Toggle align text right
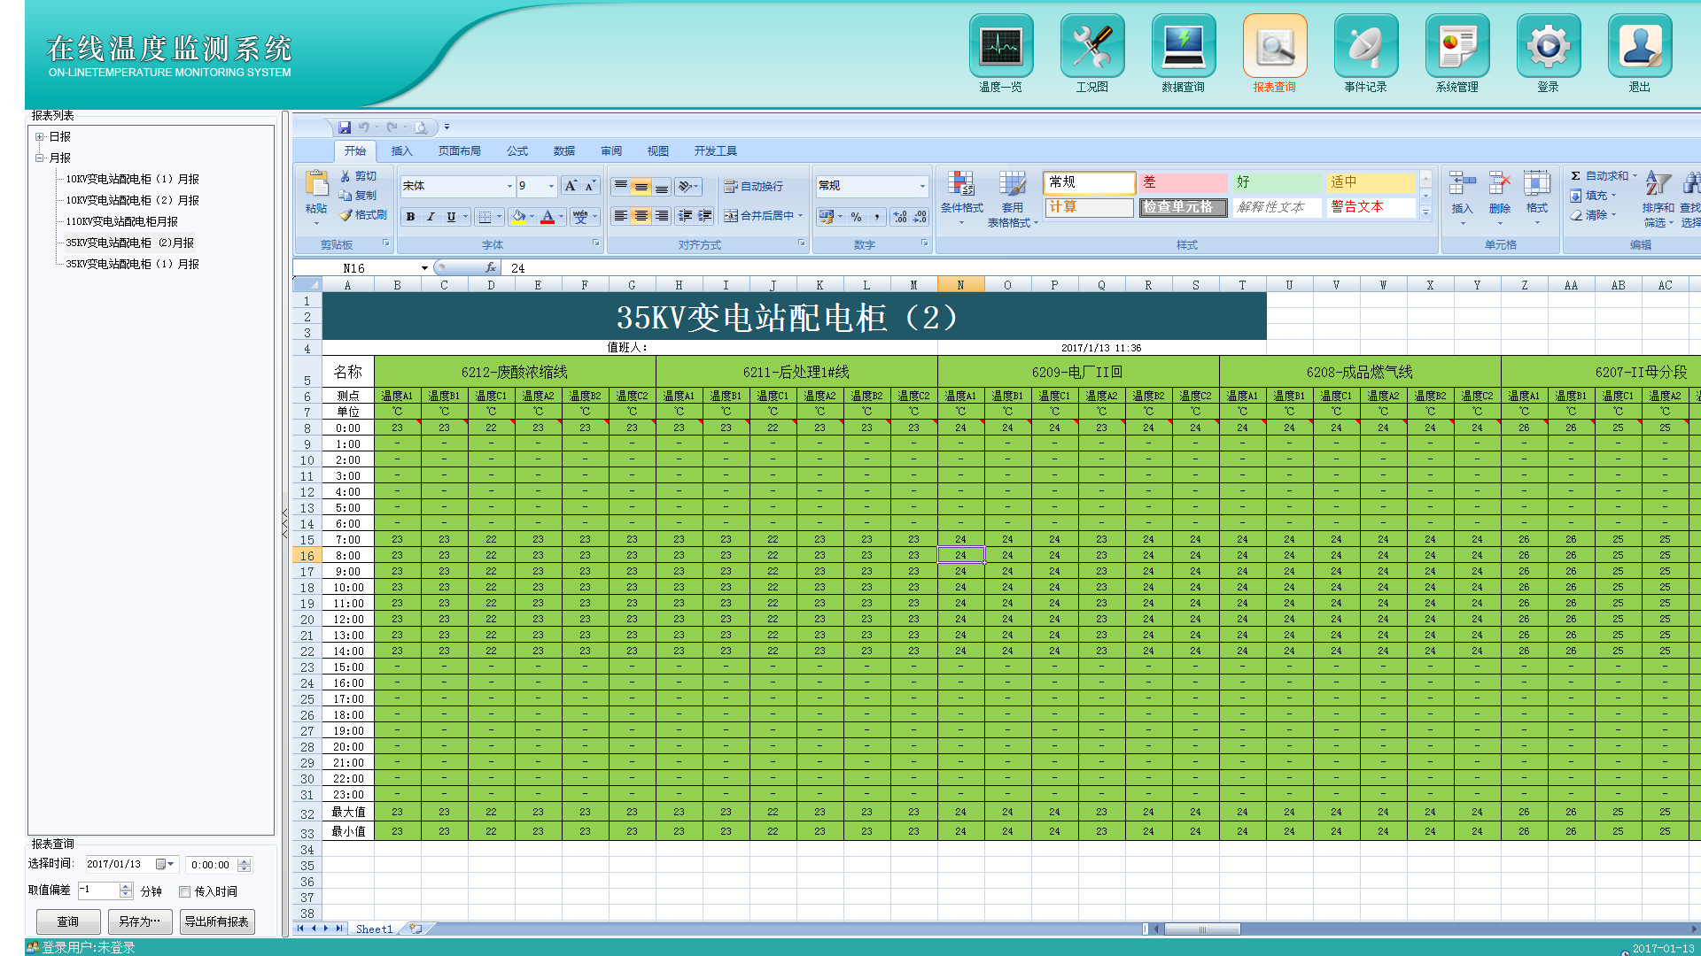This screenshot has width=1701, height=956. [661, 216]
